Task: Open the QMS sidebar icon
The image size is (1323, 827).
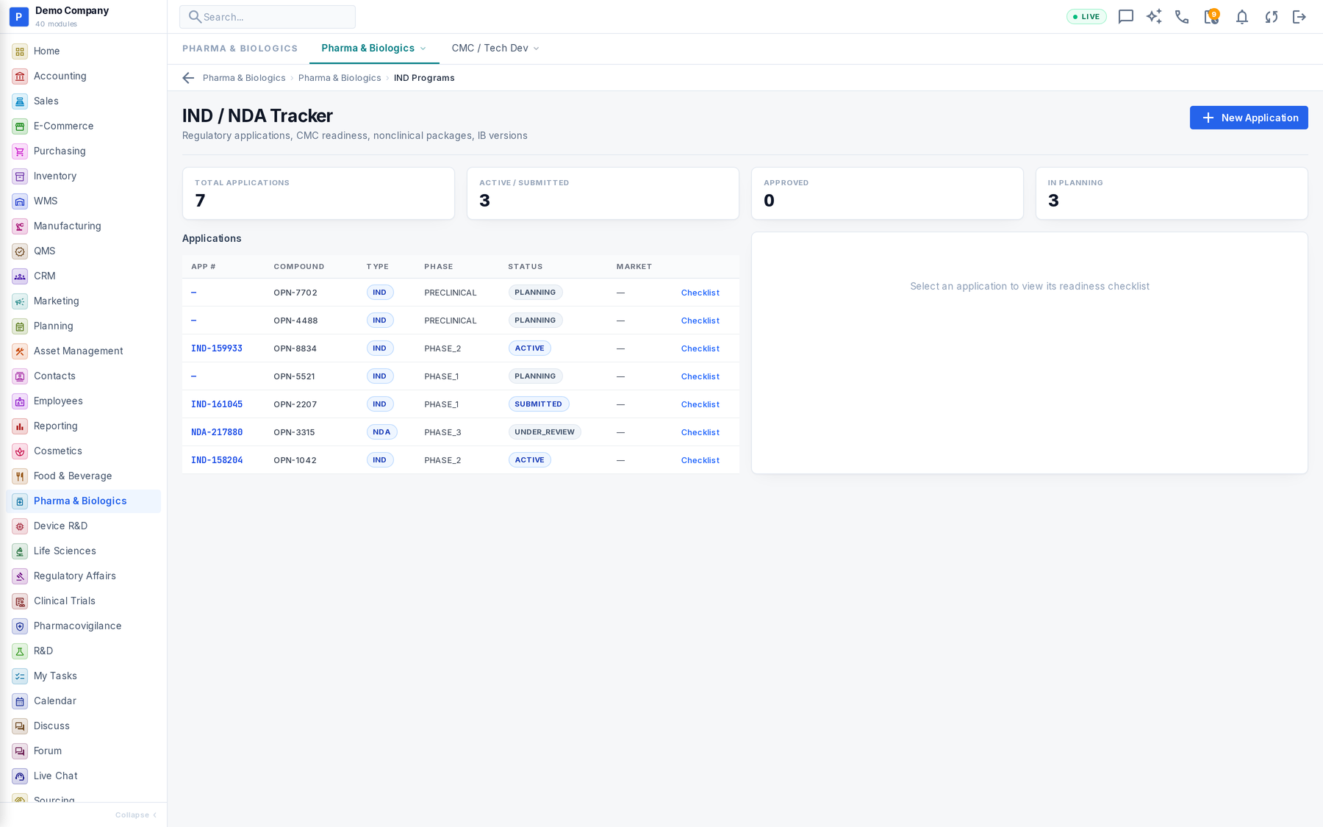Action: [x=20, y=251]
